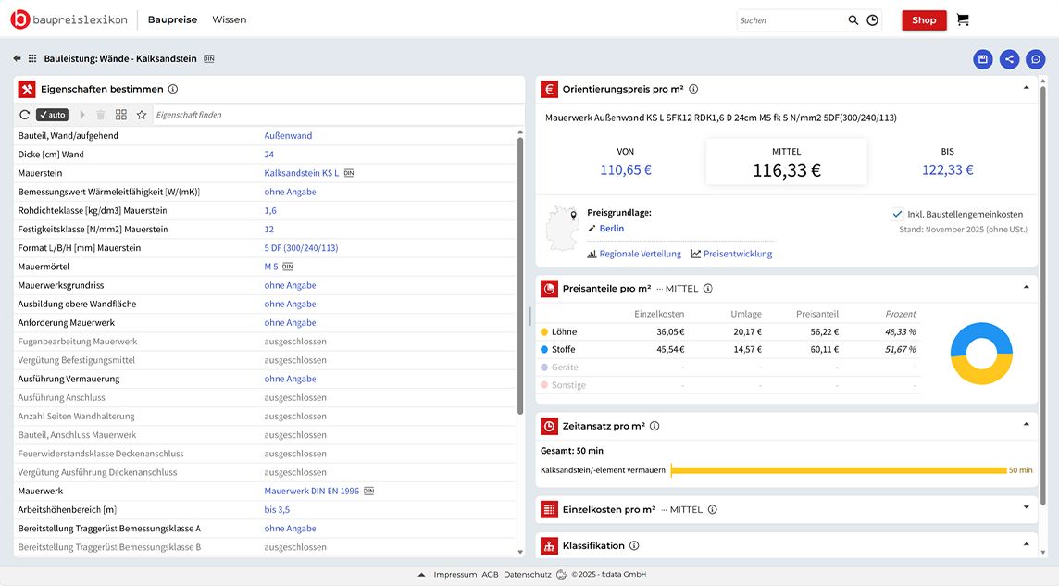This screenshot has height=586, width=1059.
Task: Click the Eigenschaft finden input field
Action: [x=333, y=115]
